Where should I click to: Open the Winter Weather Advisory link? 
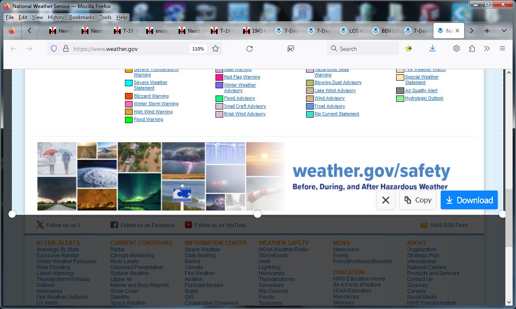(240, 88)
